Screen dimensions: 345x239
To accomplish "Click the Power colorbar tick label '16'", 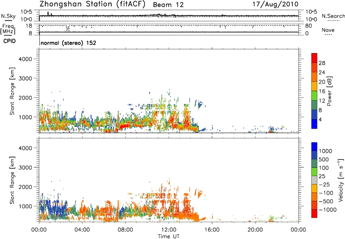I will click(x=322, y=91).
